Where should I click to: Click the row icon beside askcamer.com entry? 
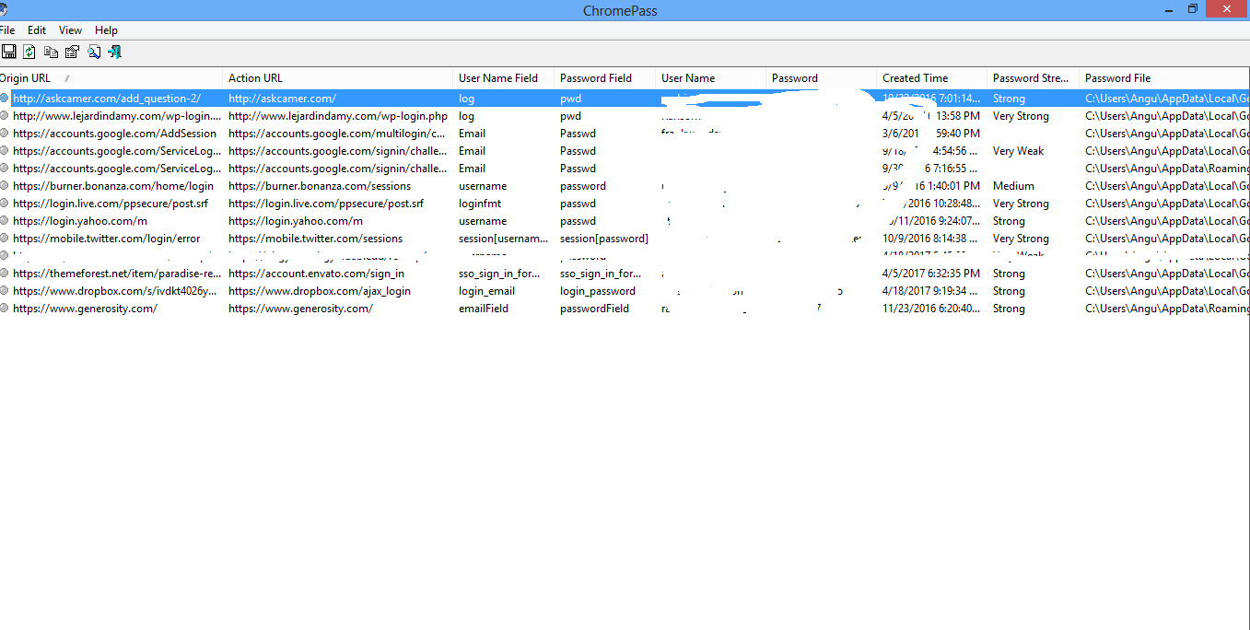[x=5, y=98]
